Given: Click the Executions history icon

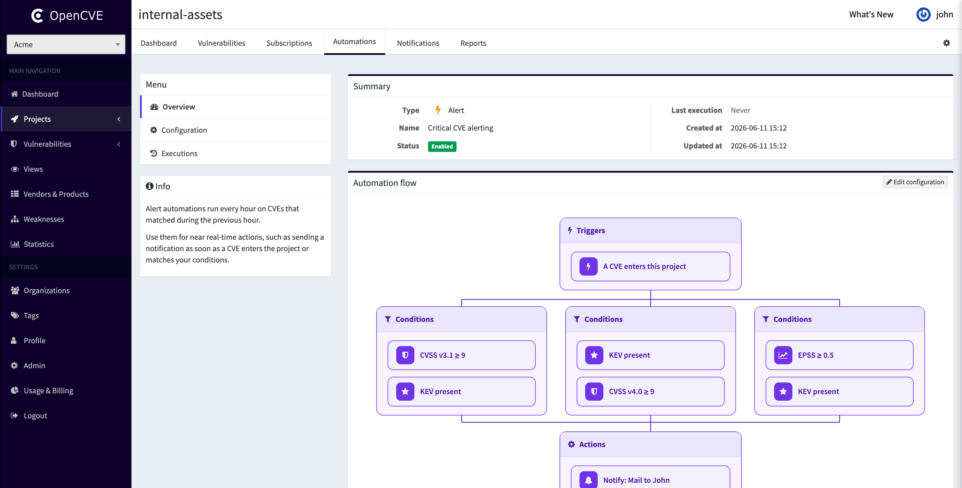Looking at the screenshot, I should point(153,153).
